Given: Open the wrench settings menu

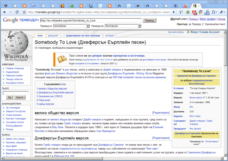Looking at the screenshot, I should [222, 12].
